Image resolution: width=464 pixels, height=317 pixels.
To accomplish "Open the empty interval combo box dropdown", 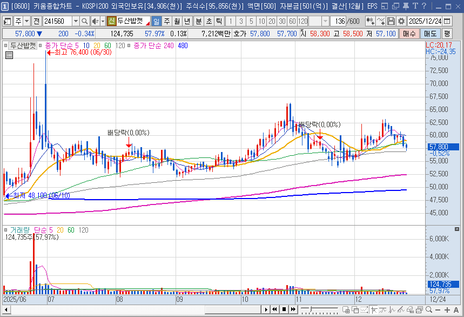I will (x=326, y=21).
